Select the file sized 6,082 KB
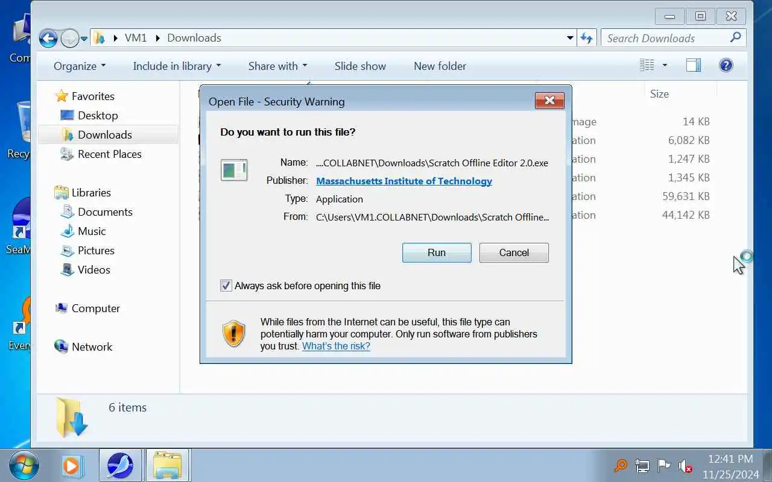Screen dimensions: 772x482 click(689, 140)
